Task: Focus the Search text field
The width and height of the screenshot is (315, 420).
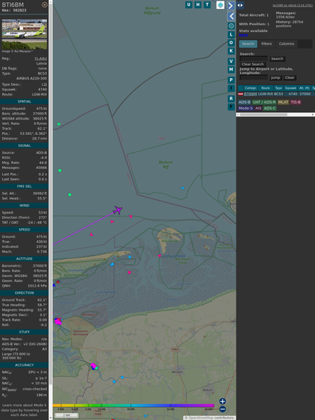Action: (254, 58)
